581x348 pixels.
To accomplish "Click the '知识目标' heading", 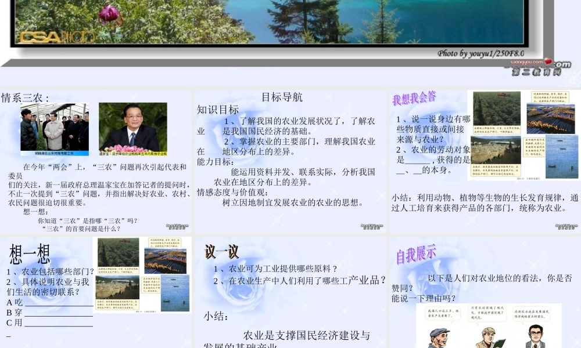I will point(218,110).
